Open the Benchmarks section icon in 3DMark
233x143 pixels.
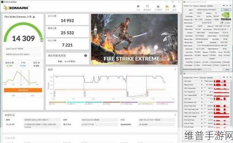(147, 6)
